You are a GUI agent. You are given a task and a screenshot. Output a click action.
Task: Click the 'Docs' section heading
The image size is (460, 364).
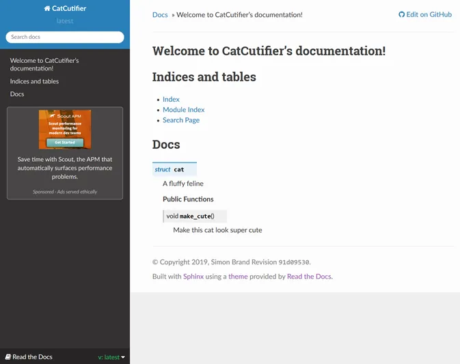(x=166, y=145)
